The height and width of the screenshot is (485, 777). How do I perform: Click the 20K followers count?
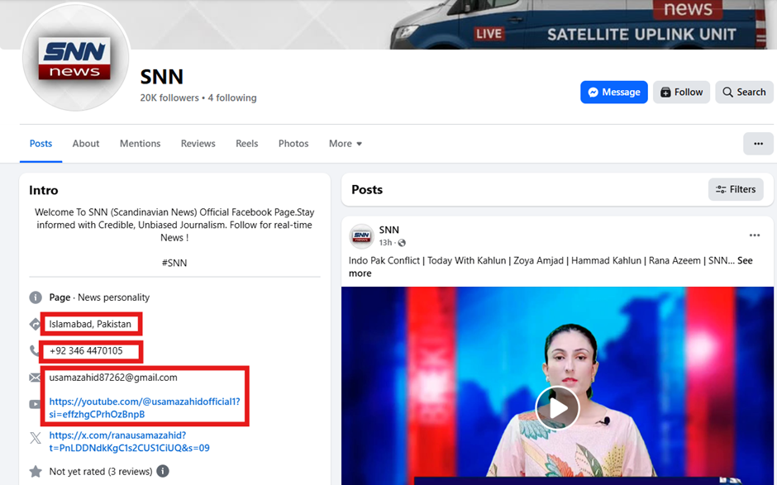(x=169, y=98)
